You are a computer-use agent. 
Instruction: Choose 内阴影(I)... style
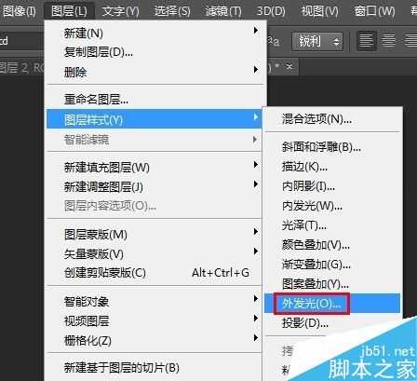332,186
